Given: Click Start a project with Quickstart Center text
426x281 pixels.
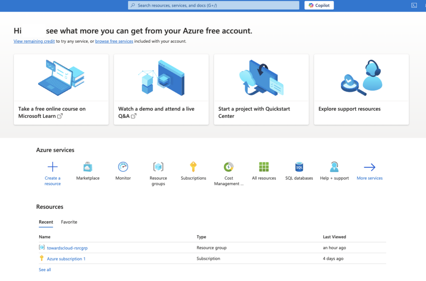Looking at the screenshot, I should click(254, 112).
